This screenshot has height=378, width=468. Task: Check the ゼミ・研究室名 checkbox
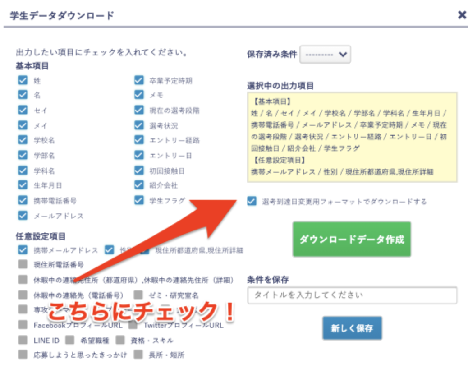(x=138, y=295)
